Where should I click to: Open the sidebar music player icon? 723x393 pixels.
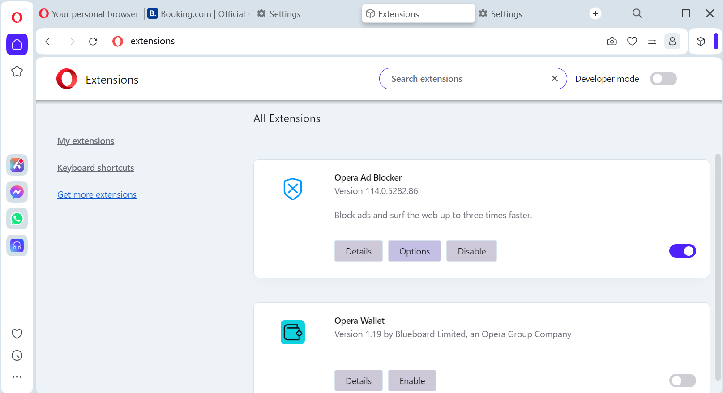click(x=17, y=245)
